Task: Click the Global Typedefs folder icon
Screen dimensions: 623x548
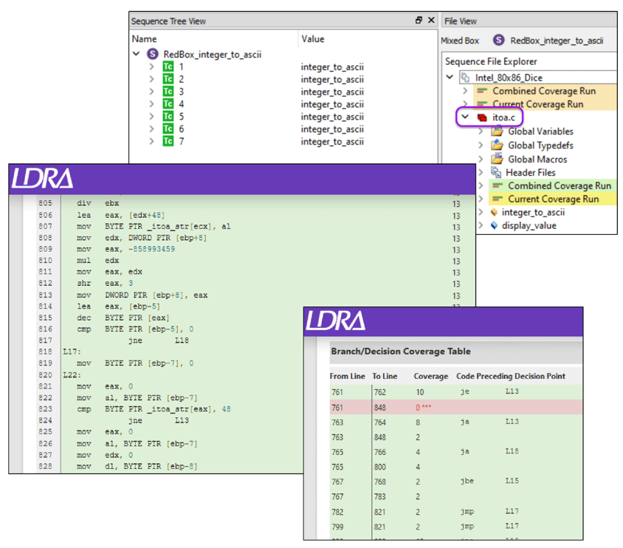Action: [497, 145]
